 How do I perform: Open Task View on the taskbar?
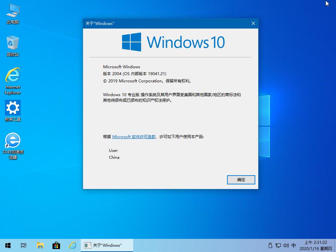(x=24, y=245)
